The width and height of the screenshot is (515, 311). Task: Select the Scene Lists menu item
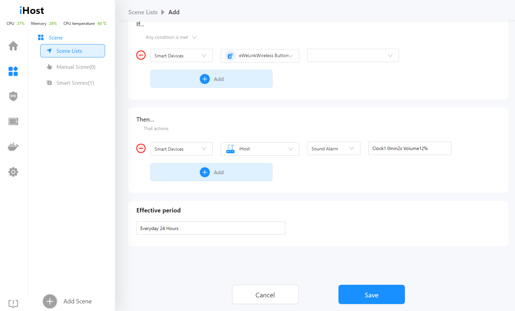pyautogui.click(x=72, y=51)
